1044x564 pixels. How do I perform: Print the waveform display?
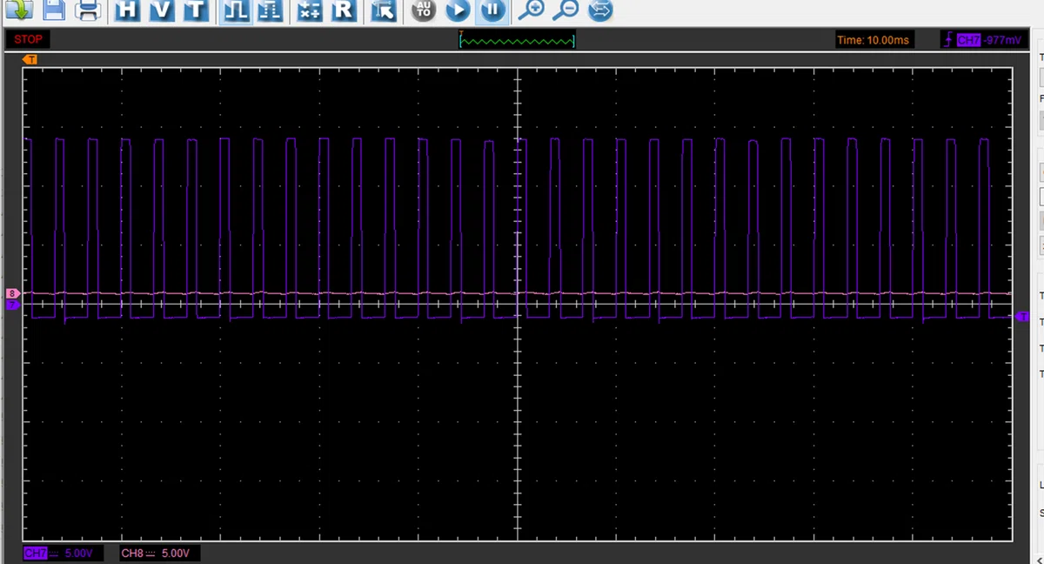point(87,10)
